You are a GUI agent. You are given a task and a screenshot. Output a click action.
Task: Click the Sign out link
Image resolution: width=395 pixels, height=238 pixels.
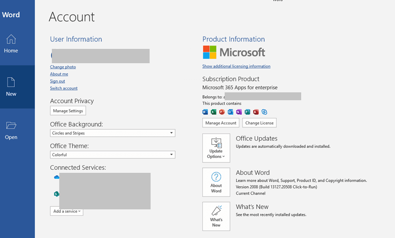tap(57, 81)
